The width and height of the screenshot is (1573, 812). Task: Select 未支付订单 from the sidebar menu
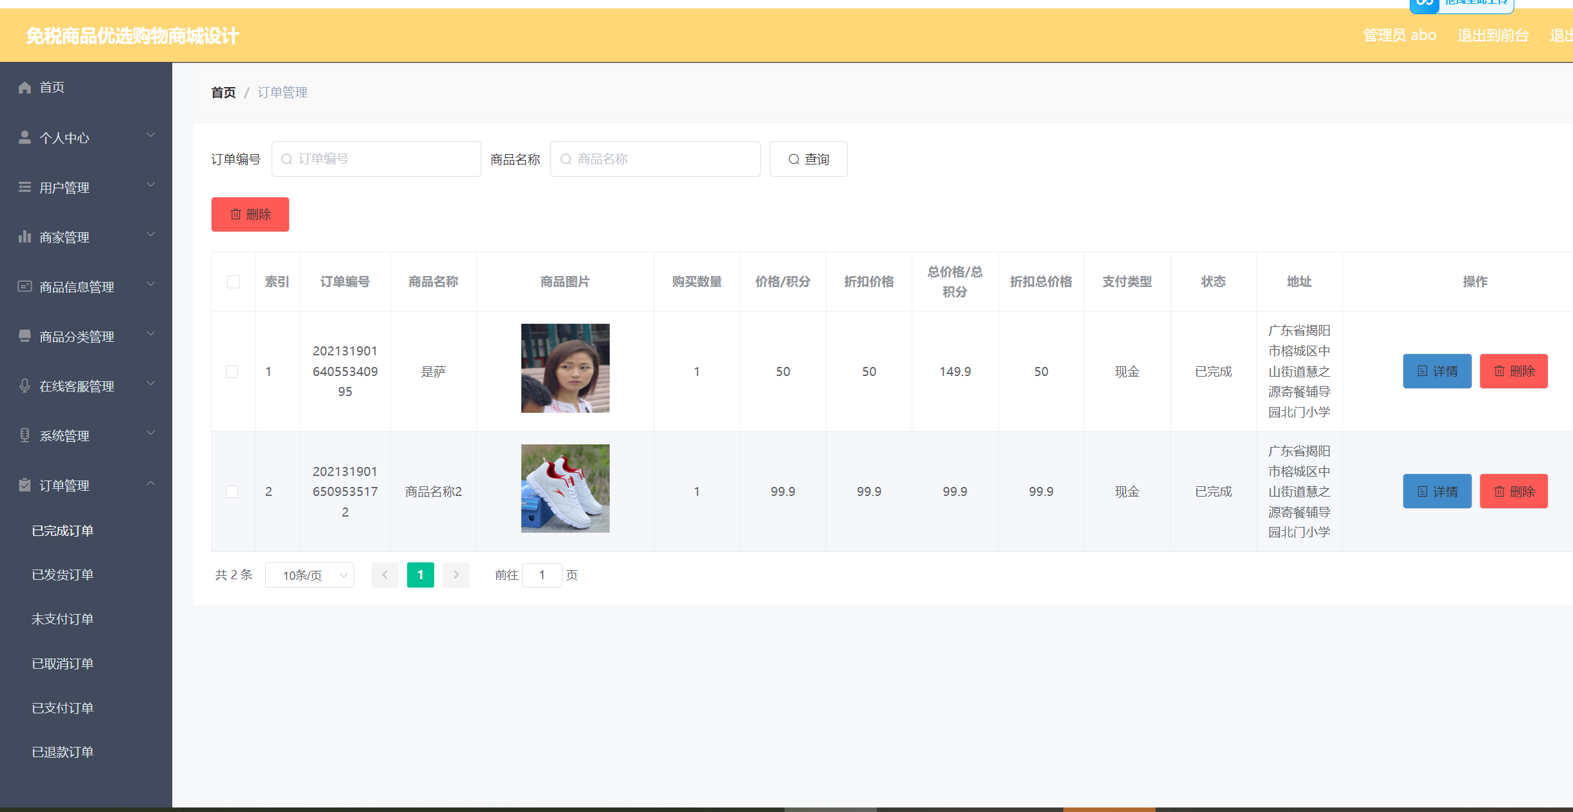[63, 619]
